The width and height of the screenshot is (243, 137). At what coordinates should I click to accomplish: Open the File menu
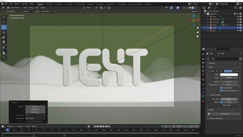[x=6, y=4]
